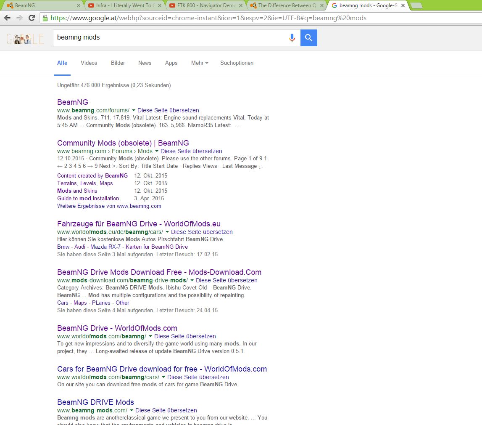
Task: Close the Infra YouTube tab
Action: tap(160, 5)
